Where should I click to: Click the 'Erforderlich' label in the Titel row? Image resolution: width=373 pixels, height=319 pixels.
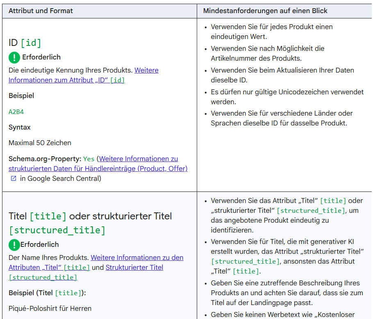click(x=39, y=244)
